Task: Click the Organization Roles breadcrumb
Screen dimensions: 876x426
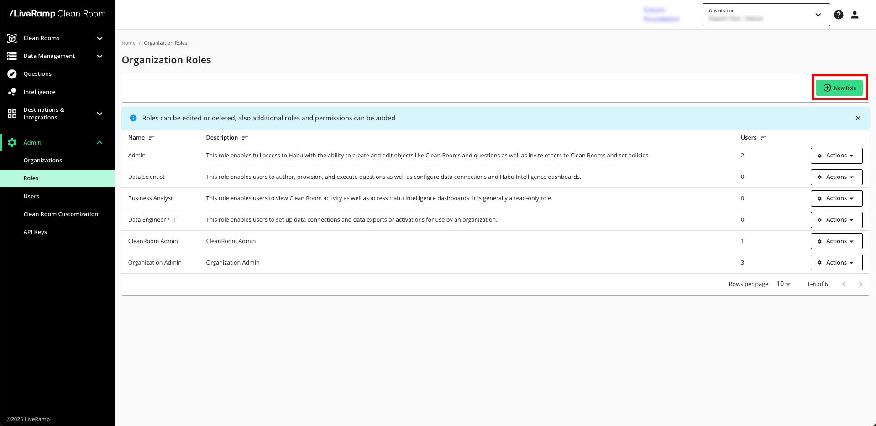Action: point(165,43)
